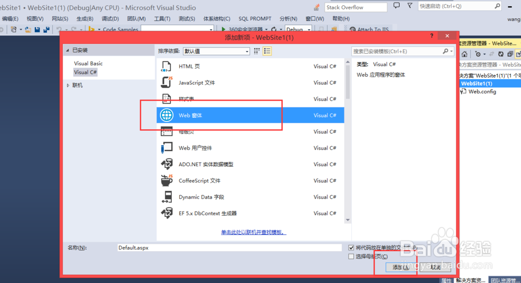Open the SQL PROMPT menu
The image size is (521, 283).
(255, 19)
